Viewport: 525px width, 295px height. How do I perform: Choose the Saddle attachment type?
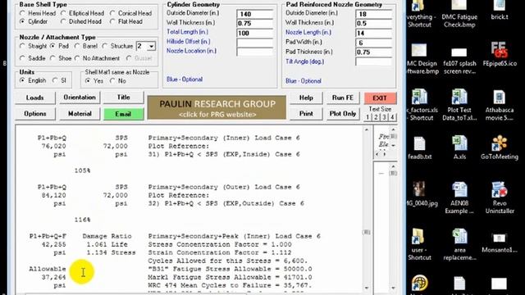tap(22, 58)
